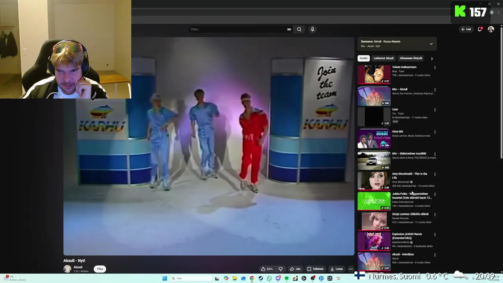Viewport: 503px width, 283px height.
Task: Open 'Explosion (AXMO Remix)' video title
Action: tap(407, 236)
